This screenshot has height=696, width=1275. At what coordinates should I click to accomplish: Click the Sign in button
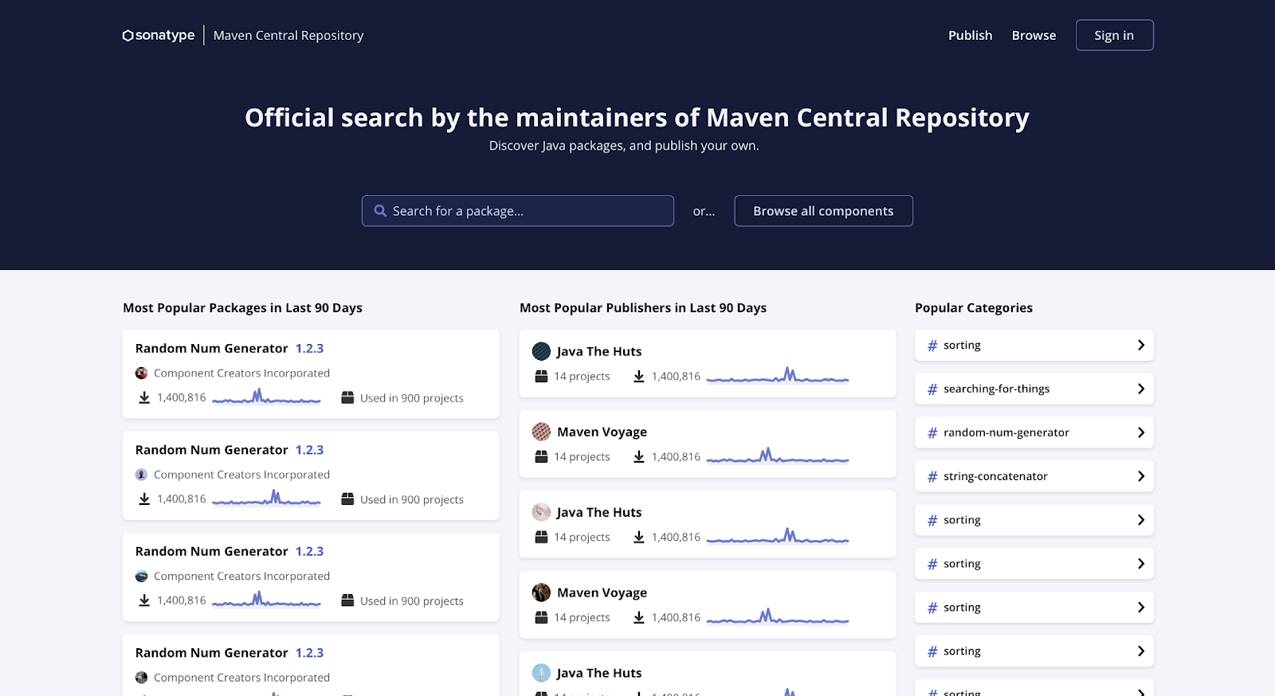[1114, 35]
